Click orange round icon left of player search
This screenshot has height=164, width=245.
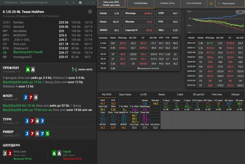click(x=211, y=3)
